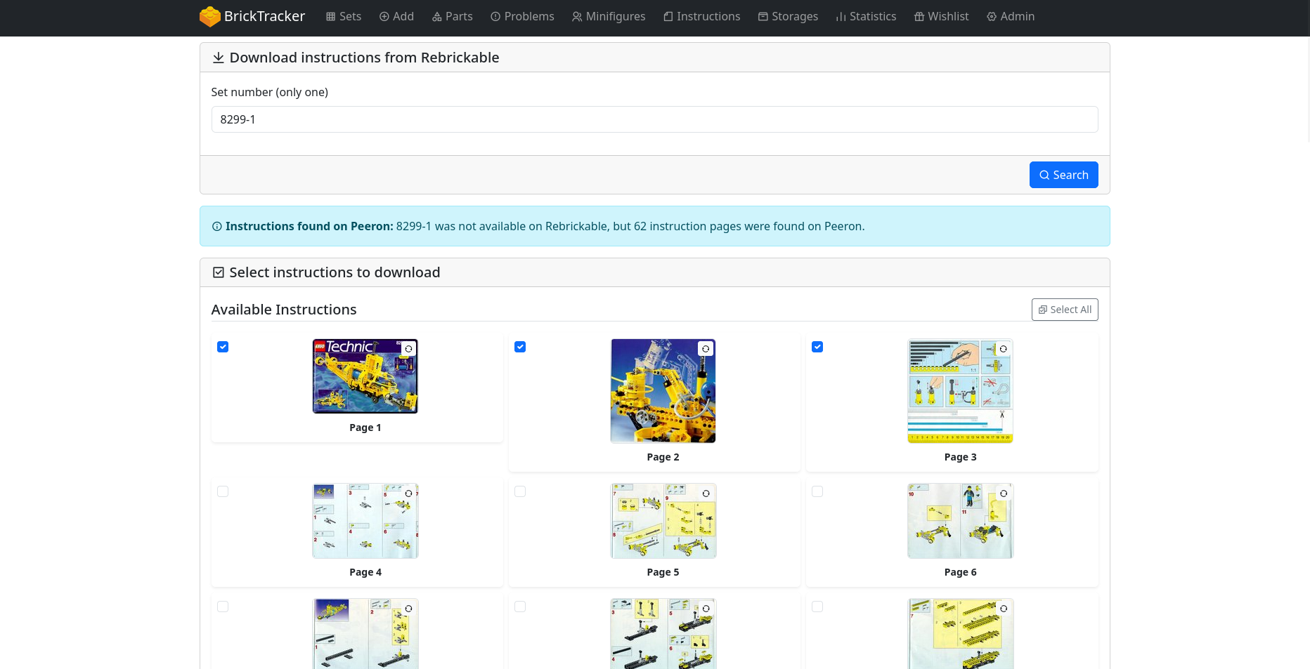Screen dimensions: 1310x669
Task: Deselect the Page 3 checkbox
Action: [x=817, y=347]
